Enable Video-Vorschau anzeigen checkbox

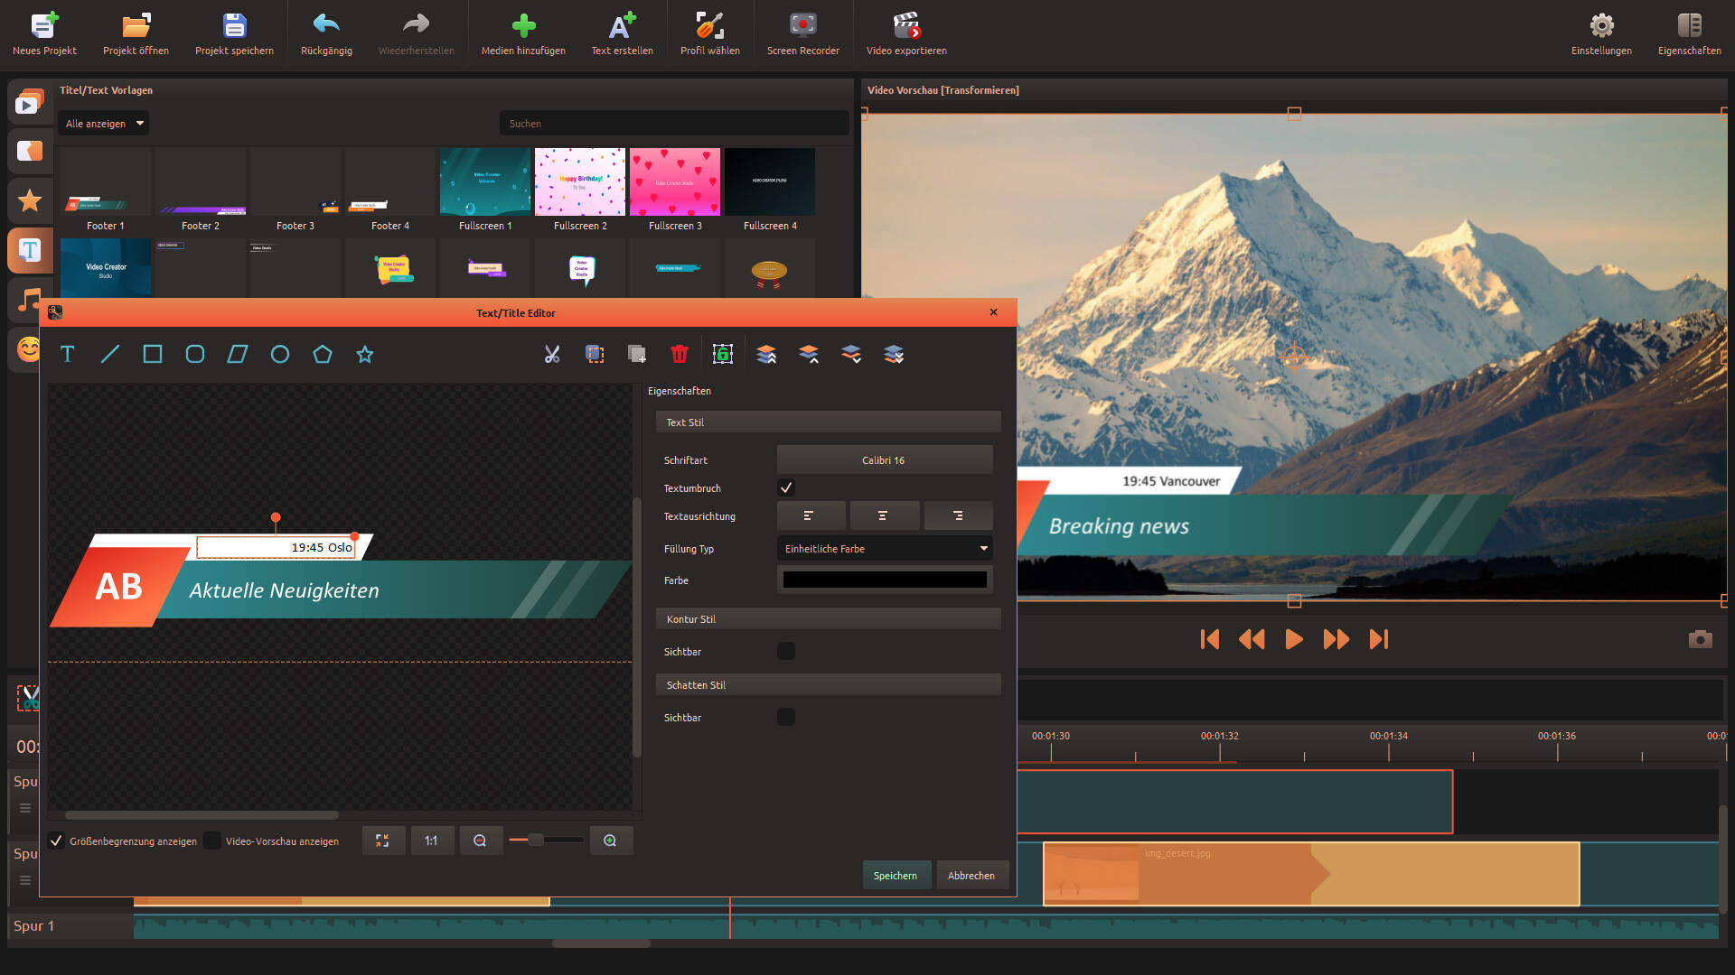[213, 840]
